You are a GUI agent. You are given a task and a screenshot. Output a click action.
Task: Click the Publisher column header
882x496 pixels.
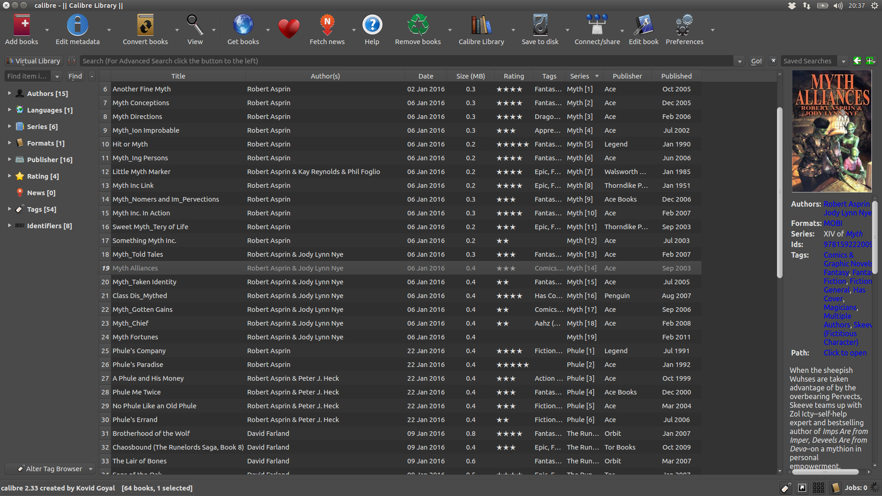click(627, 76)
